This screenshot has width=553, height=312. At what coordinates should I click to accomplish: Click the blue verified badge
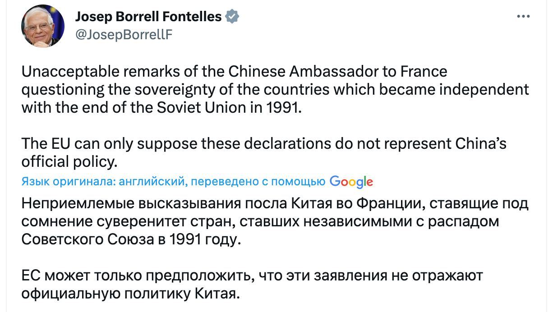(x=232, y=17)
